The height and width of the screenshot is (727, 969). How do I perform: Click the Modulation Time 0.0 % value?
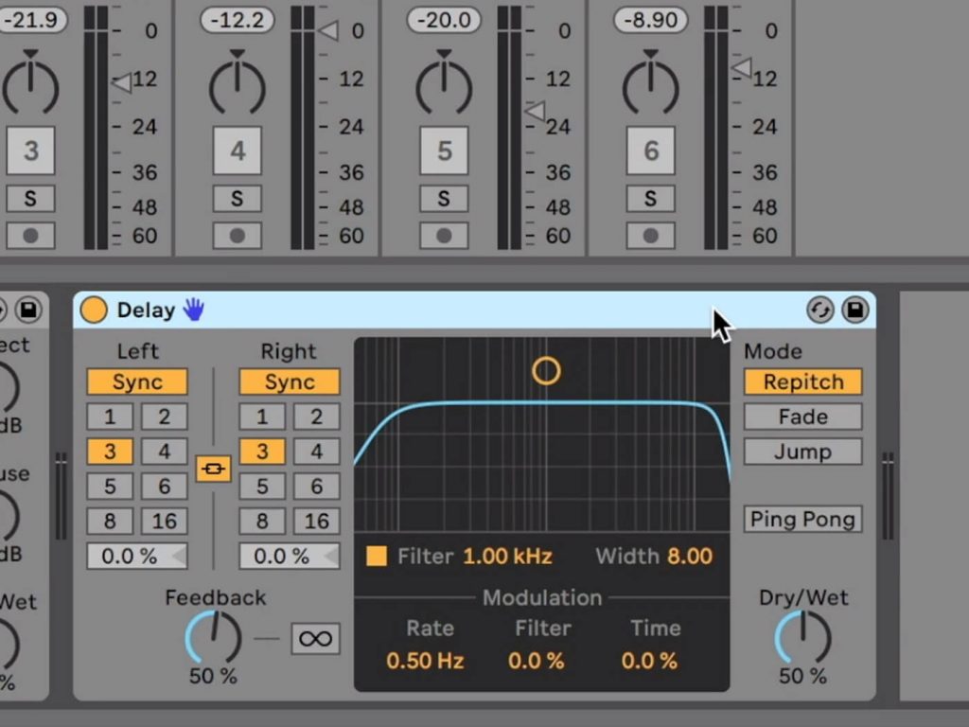(x=649, y=661)
